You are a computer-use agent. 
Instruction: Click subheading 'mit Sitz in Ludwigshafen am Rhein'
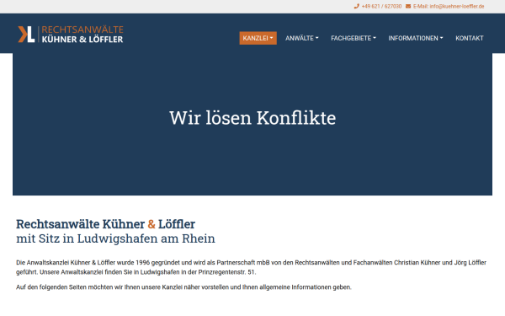(x=115, y=238)
